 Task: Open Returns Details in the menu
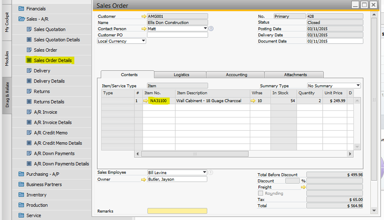pyautogui.click(x=49, y=102)
